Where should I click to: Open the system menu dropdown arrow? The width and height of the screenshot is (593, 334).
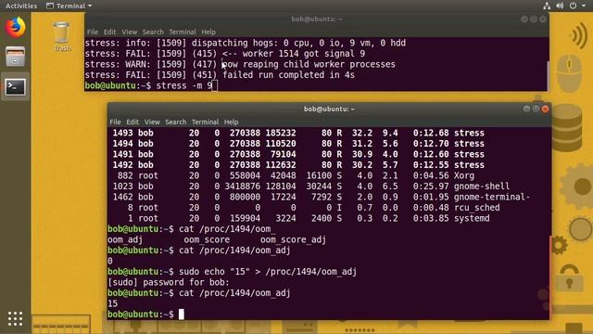coord(584,6)
